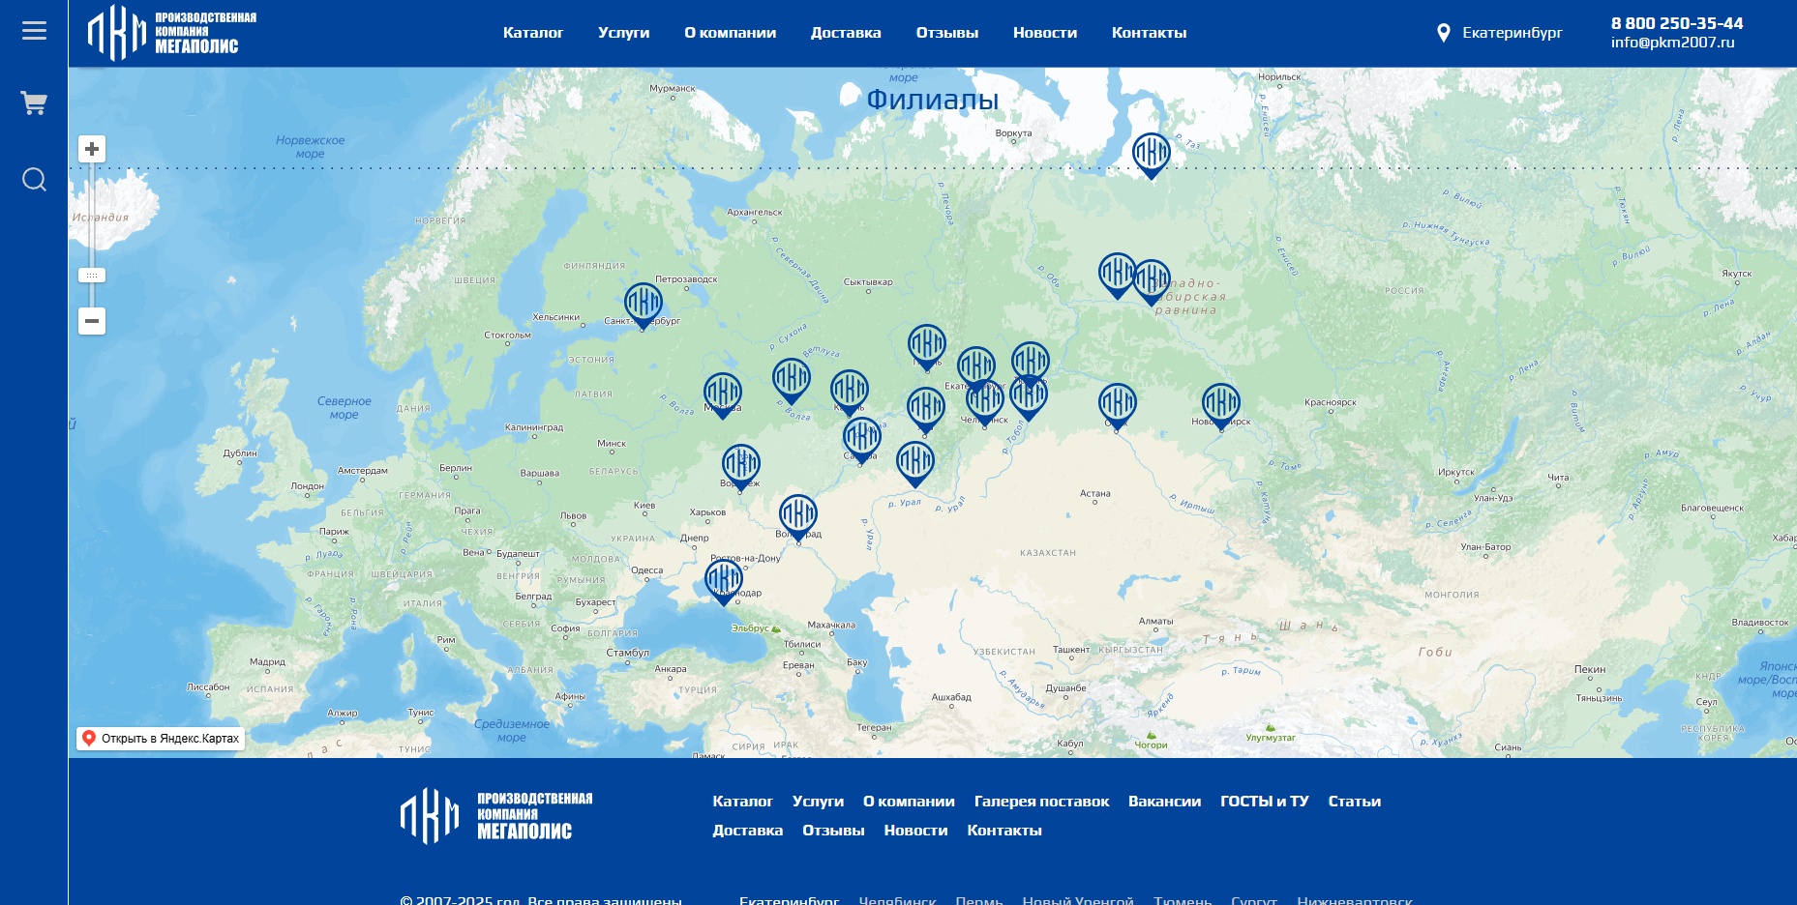Open the search via magnifier icon
The width and height of the screenshot is (1797, 905).
34,180
